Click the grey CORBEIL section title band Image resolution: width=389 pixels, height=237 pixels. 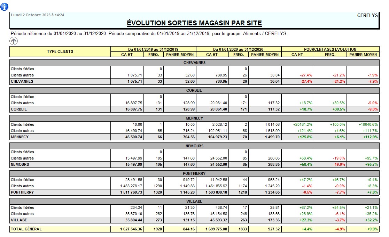(x=194, y=90)
